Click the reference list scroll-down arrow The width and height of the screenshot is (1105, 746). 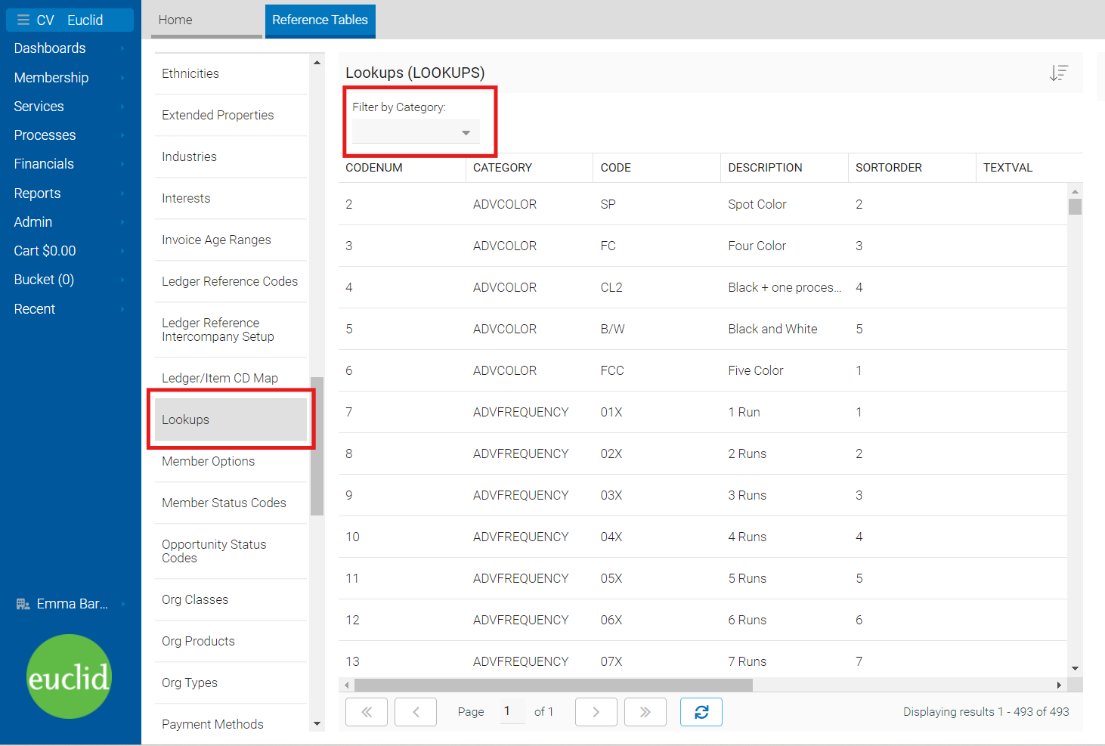[317, 724]
